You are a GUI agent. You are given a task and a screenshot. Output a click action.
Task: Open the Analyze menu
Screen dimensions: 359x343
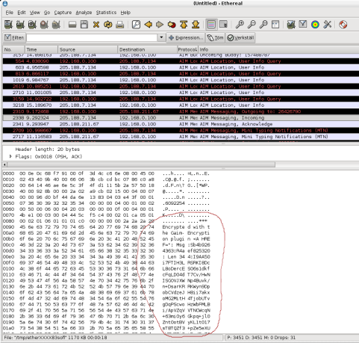pos(84,13)
